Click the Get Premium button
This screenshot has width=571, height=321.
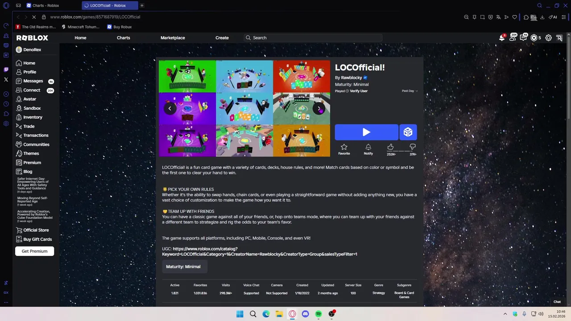click(x=34, y=251)
